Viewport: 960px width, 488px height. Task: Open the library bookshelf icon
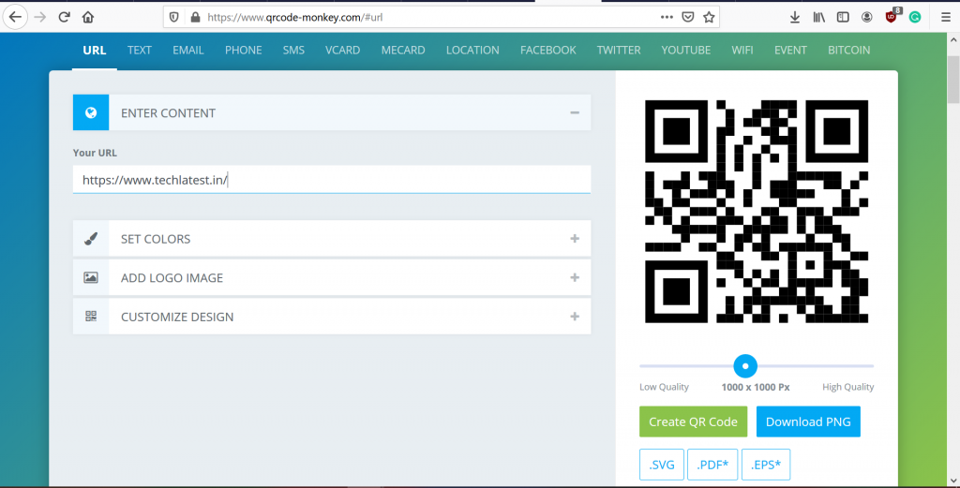tap(818, 17)
